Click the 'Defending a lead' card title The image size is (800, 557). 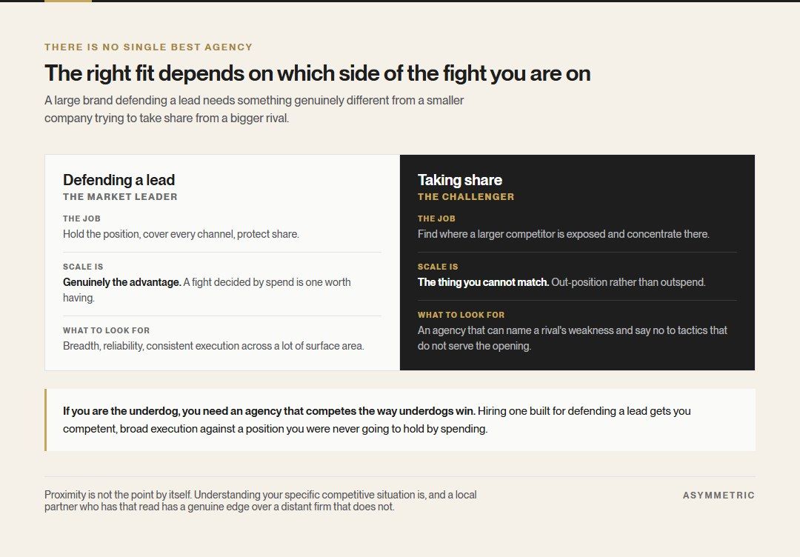(x=119, y=180)
